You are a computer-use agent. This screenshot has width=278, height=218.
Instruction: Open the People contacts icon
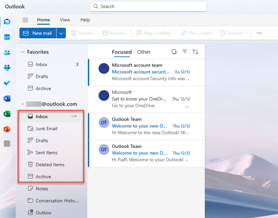[x=7, y=52]
